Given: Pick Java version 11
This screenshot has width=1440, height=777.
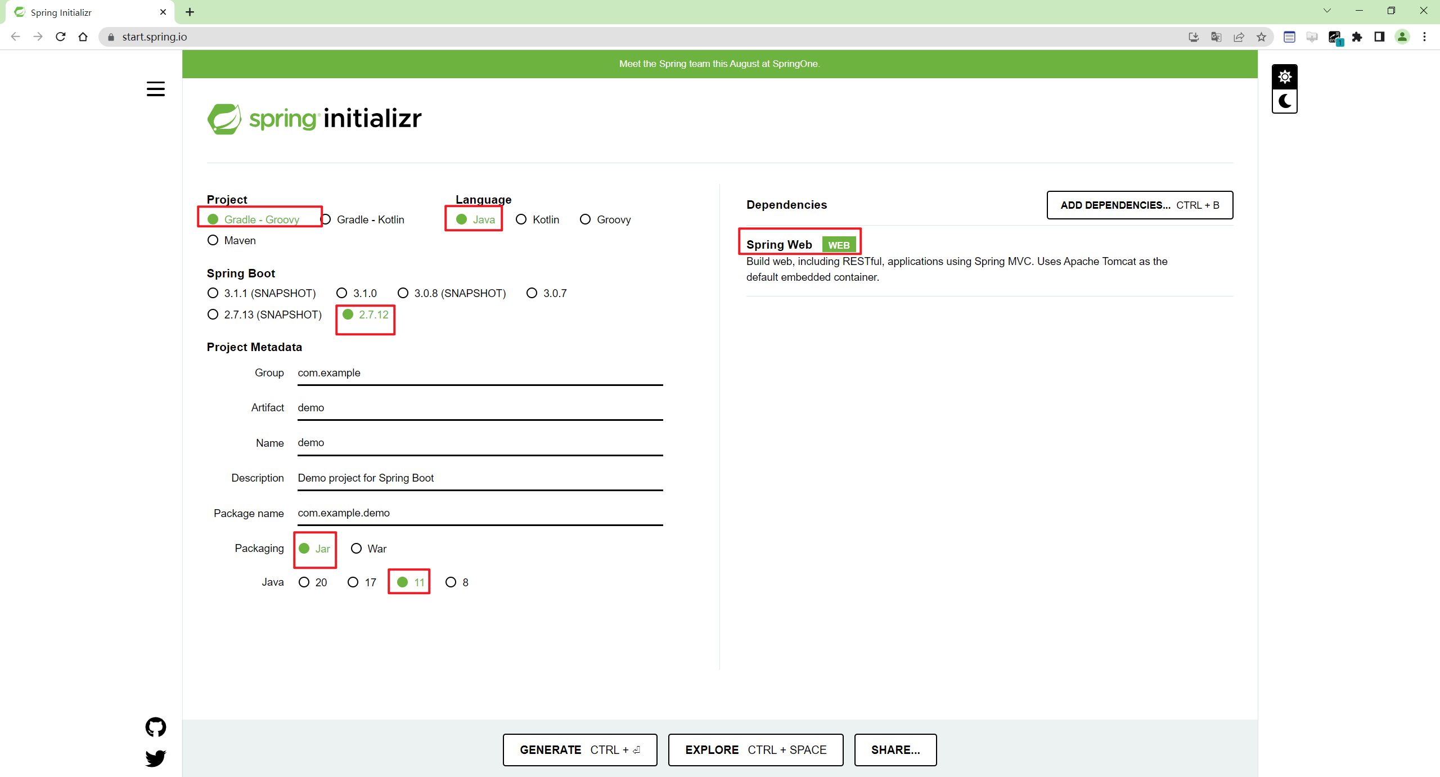Looking at the screenshot, I should (x=411, y=582).
